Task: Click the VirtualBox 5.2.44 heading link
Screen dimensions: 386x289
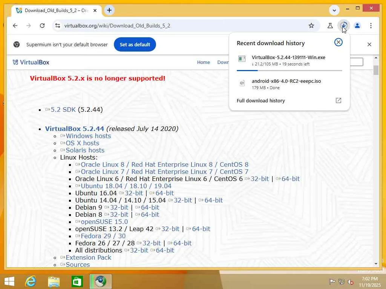Action: click(75, 129)
